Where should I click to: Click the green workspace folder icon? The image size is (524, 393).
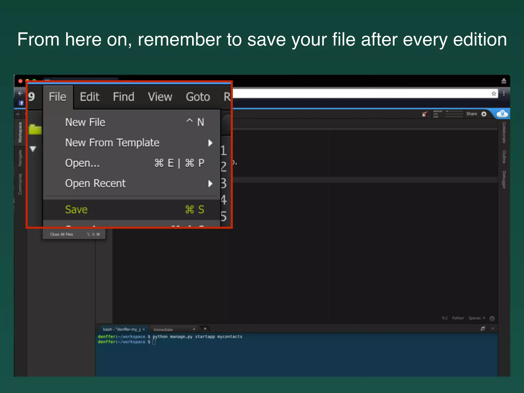pyautogui.click(x=35, y=129)
